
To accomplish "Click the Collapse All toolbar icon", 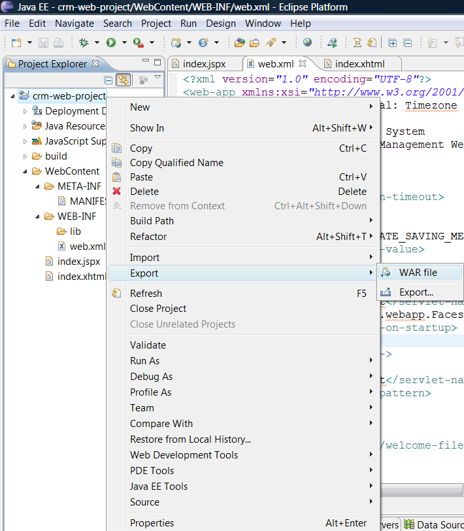I will click(x=408, y=43).
